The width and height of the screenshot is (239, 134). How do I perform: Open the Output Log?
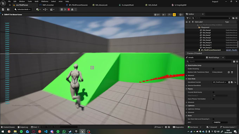pos(23,127)
